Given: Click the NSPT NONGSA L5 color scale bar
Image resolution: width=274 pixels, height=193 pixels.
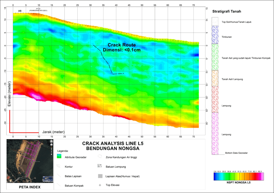Looking at the screenshot, I should tap(239, 176).
